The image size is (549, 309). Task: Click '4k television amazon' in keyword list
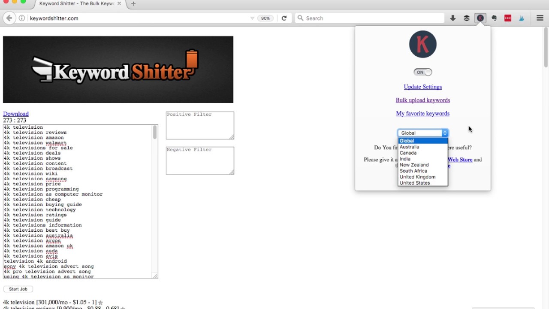34,138
